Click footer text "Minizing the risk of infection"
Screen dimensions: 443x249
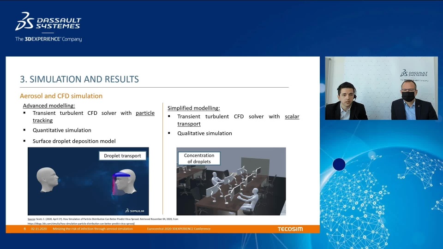93,229
